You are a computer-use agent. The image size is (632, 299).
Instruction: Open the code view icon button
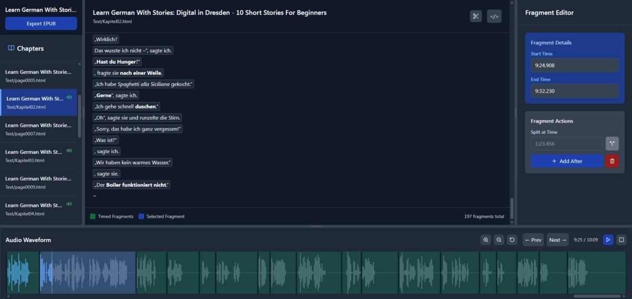point(494,16)
